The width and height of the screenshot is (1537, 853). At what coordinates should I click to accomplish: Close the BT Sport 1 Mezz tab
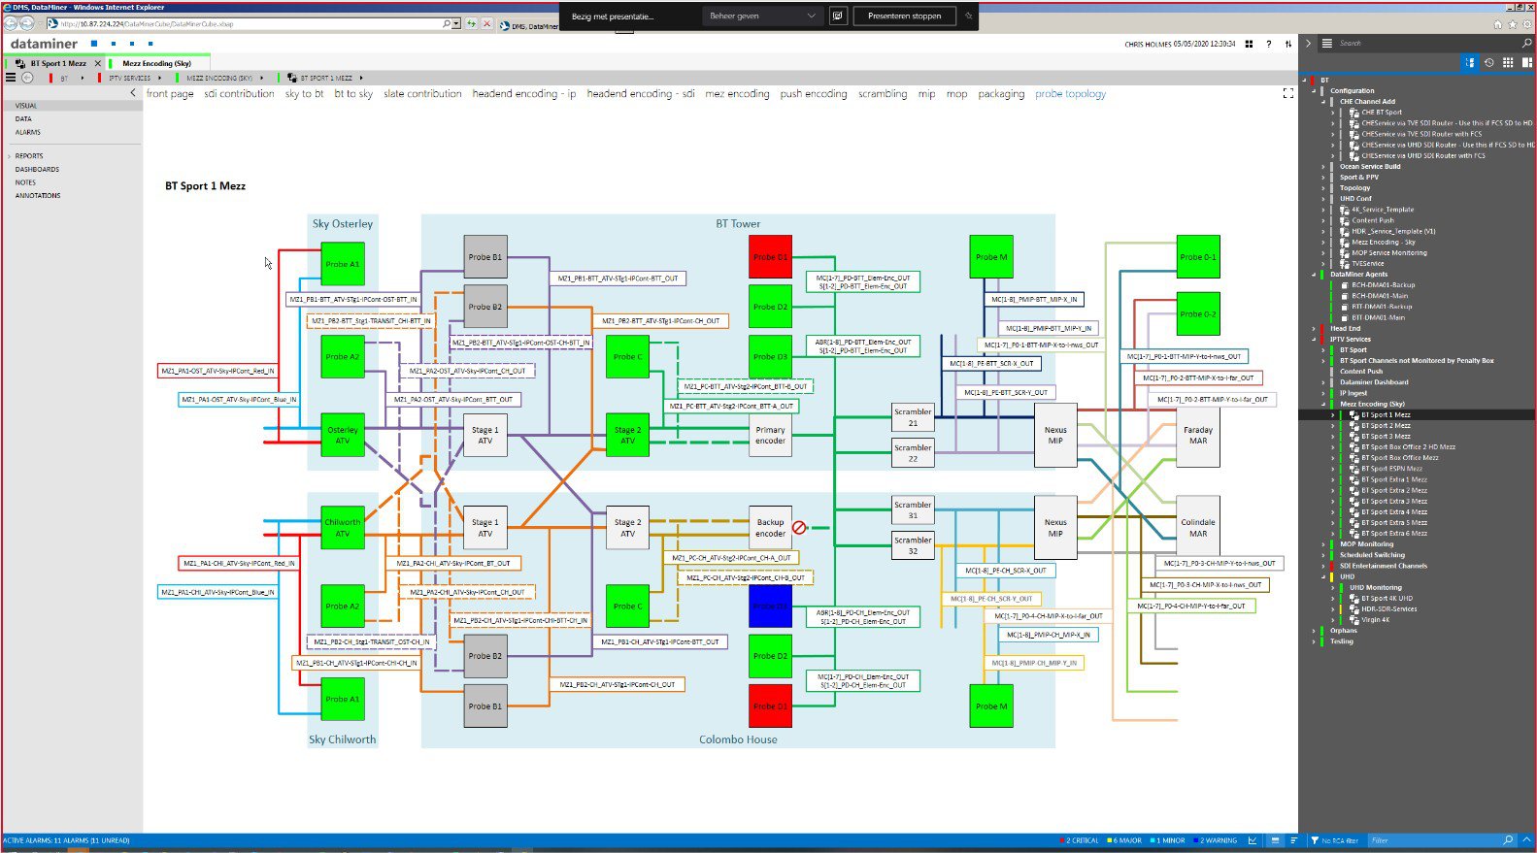[97, 63]
